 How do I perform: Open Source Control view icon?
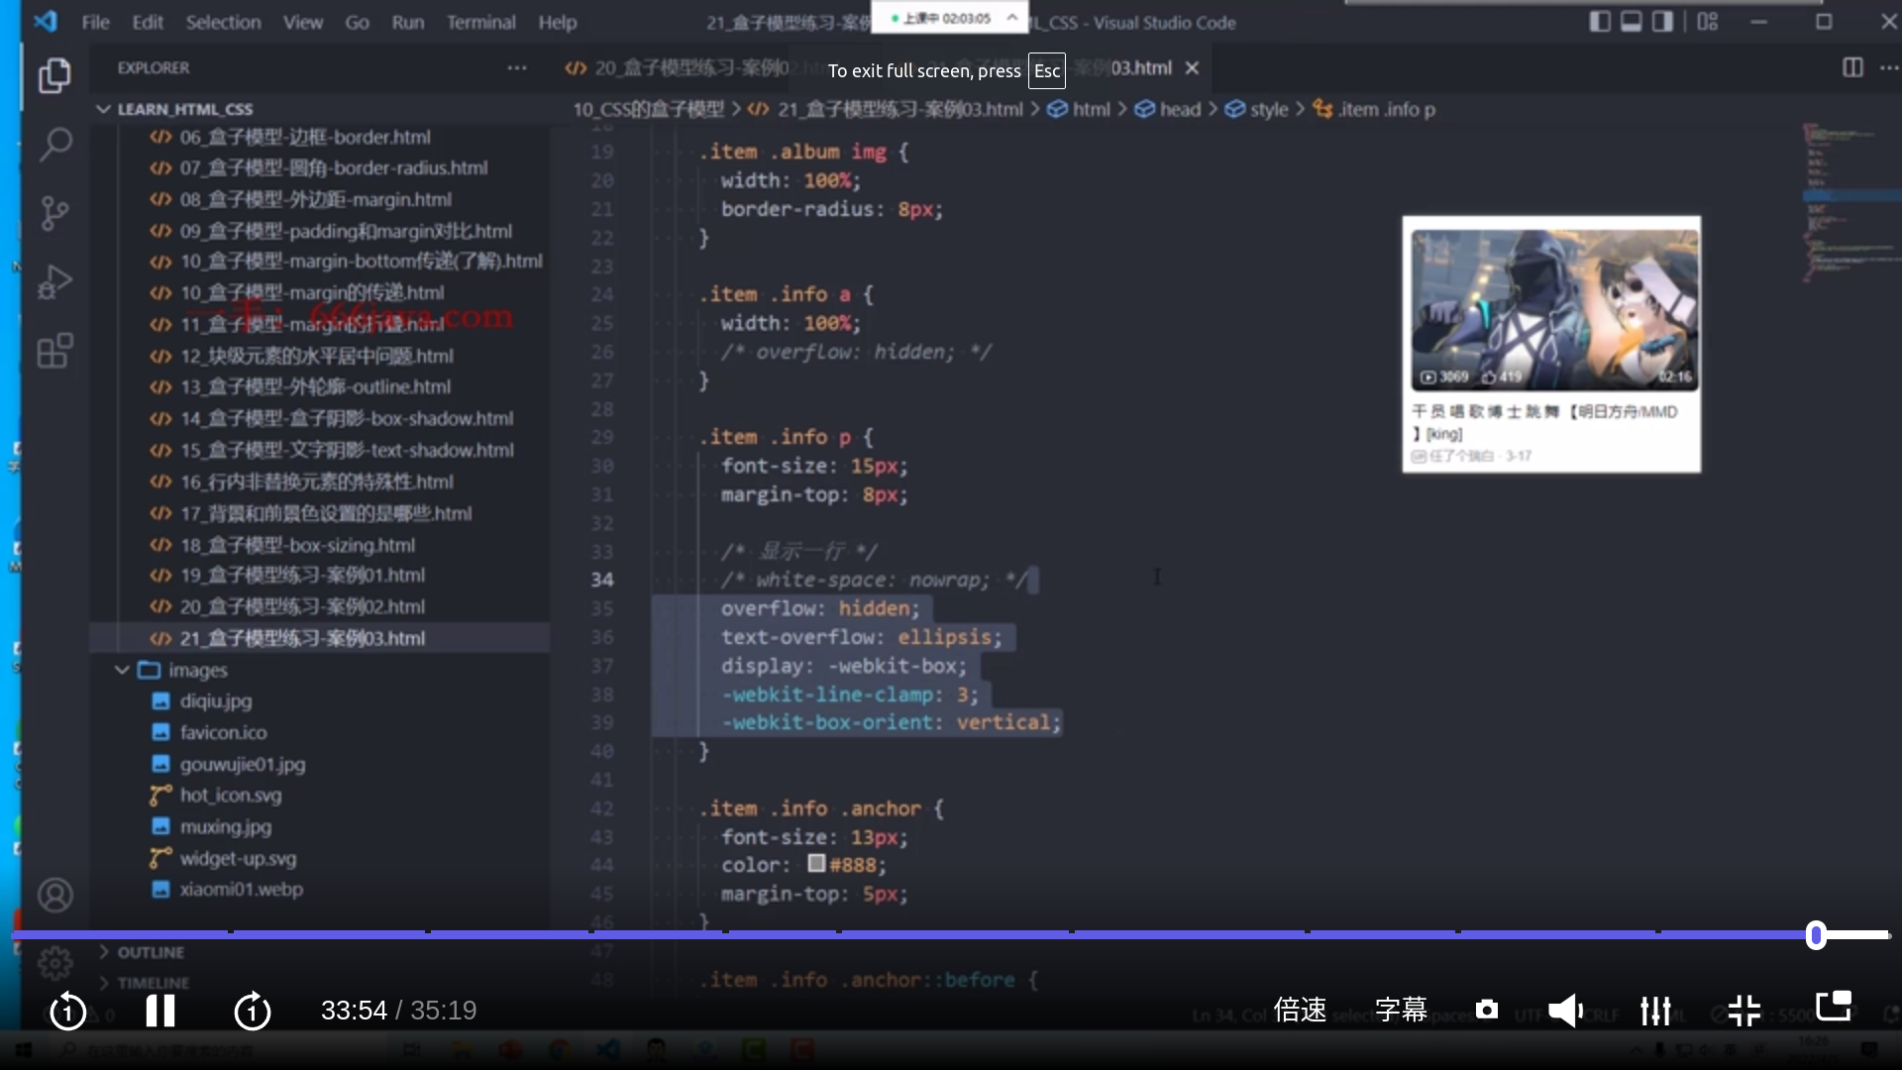point(55,213)
